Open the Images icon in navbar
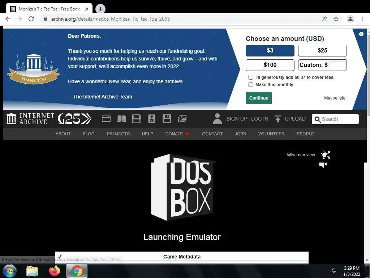The image size is (370, 278). [182, 119]
